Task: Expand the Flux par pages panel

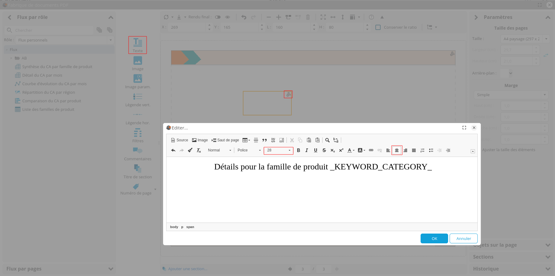Action: point(111,269)
